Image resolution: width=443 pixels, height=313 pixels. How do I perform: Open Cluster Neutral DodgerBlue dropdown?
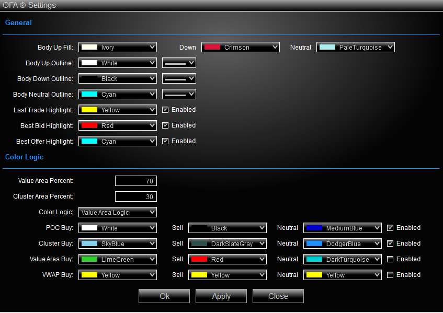[343, 244]
